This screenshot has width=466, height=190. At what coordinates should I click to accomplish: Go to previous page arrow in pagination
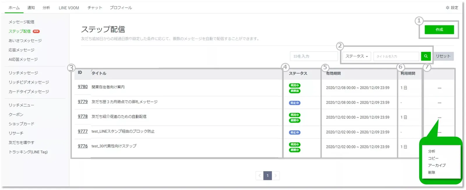pyautogui.click(x=260, y=175)
